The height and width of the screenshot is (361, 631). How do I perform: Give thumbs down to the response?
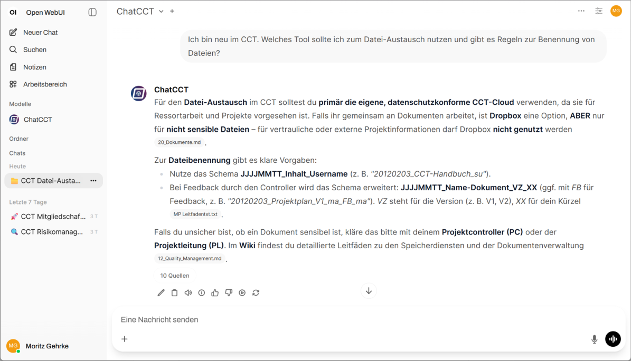click(x=229, y=293)
